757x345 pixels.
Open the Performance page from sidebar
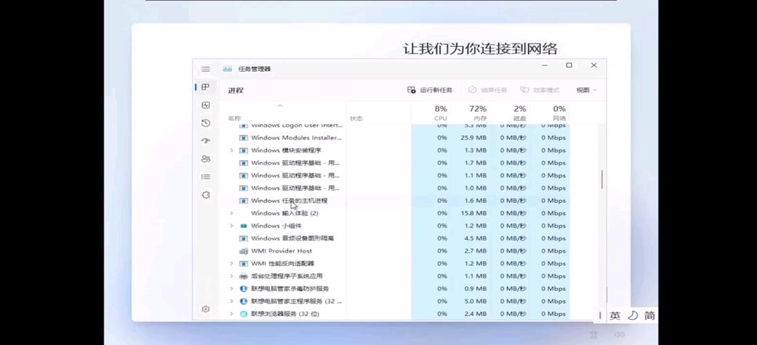click(206, 105)
